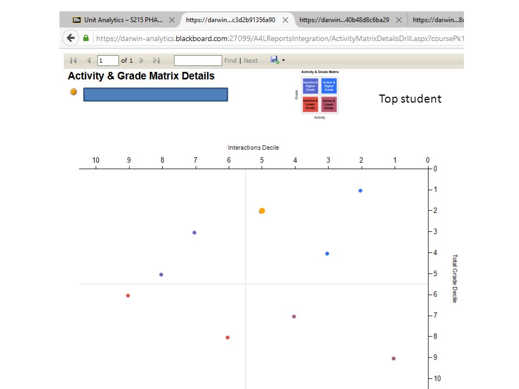The image size is (519, 389).
Task: Click the Interactions Decile axis title
Action: pyautogui.click(x=254, y=147)
